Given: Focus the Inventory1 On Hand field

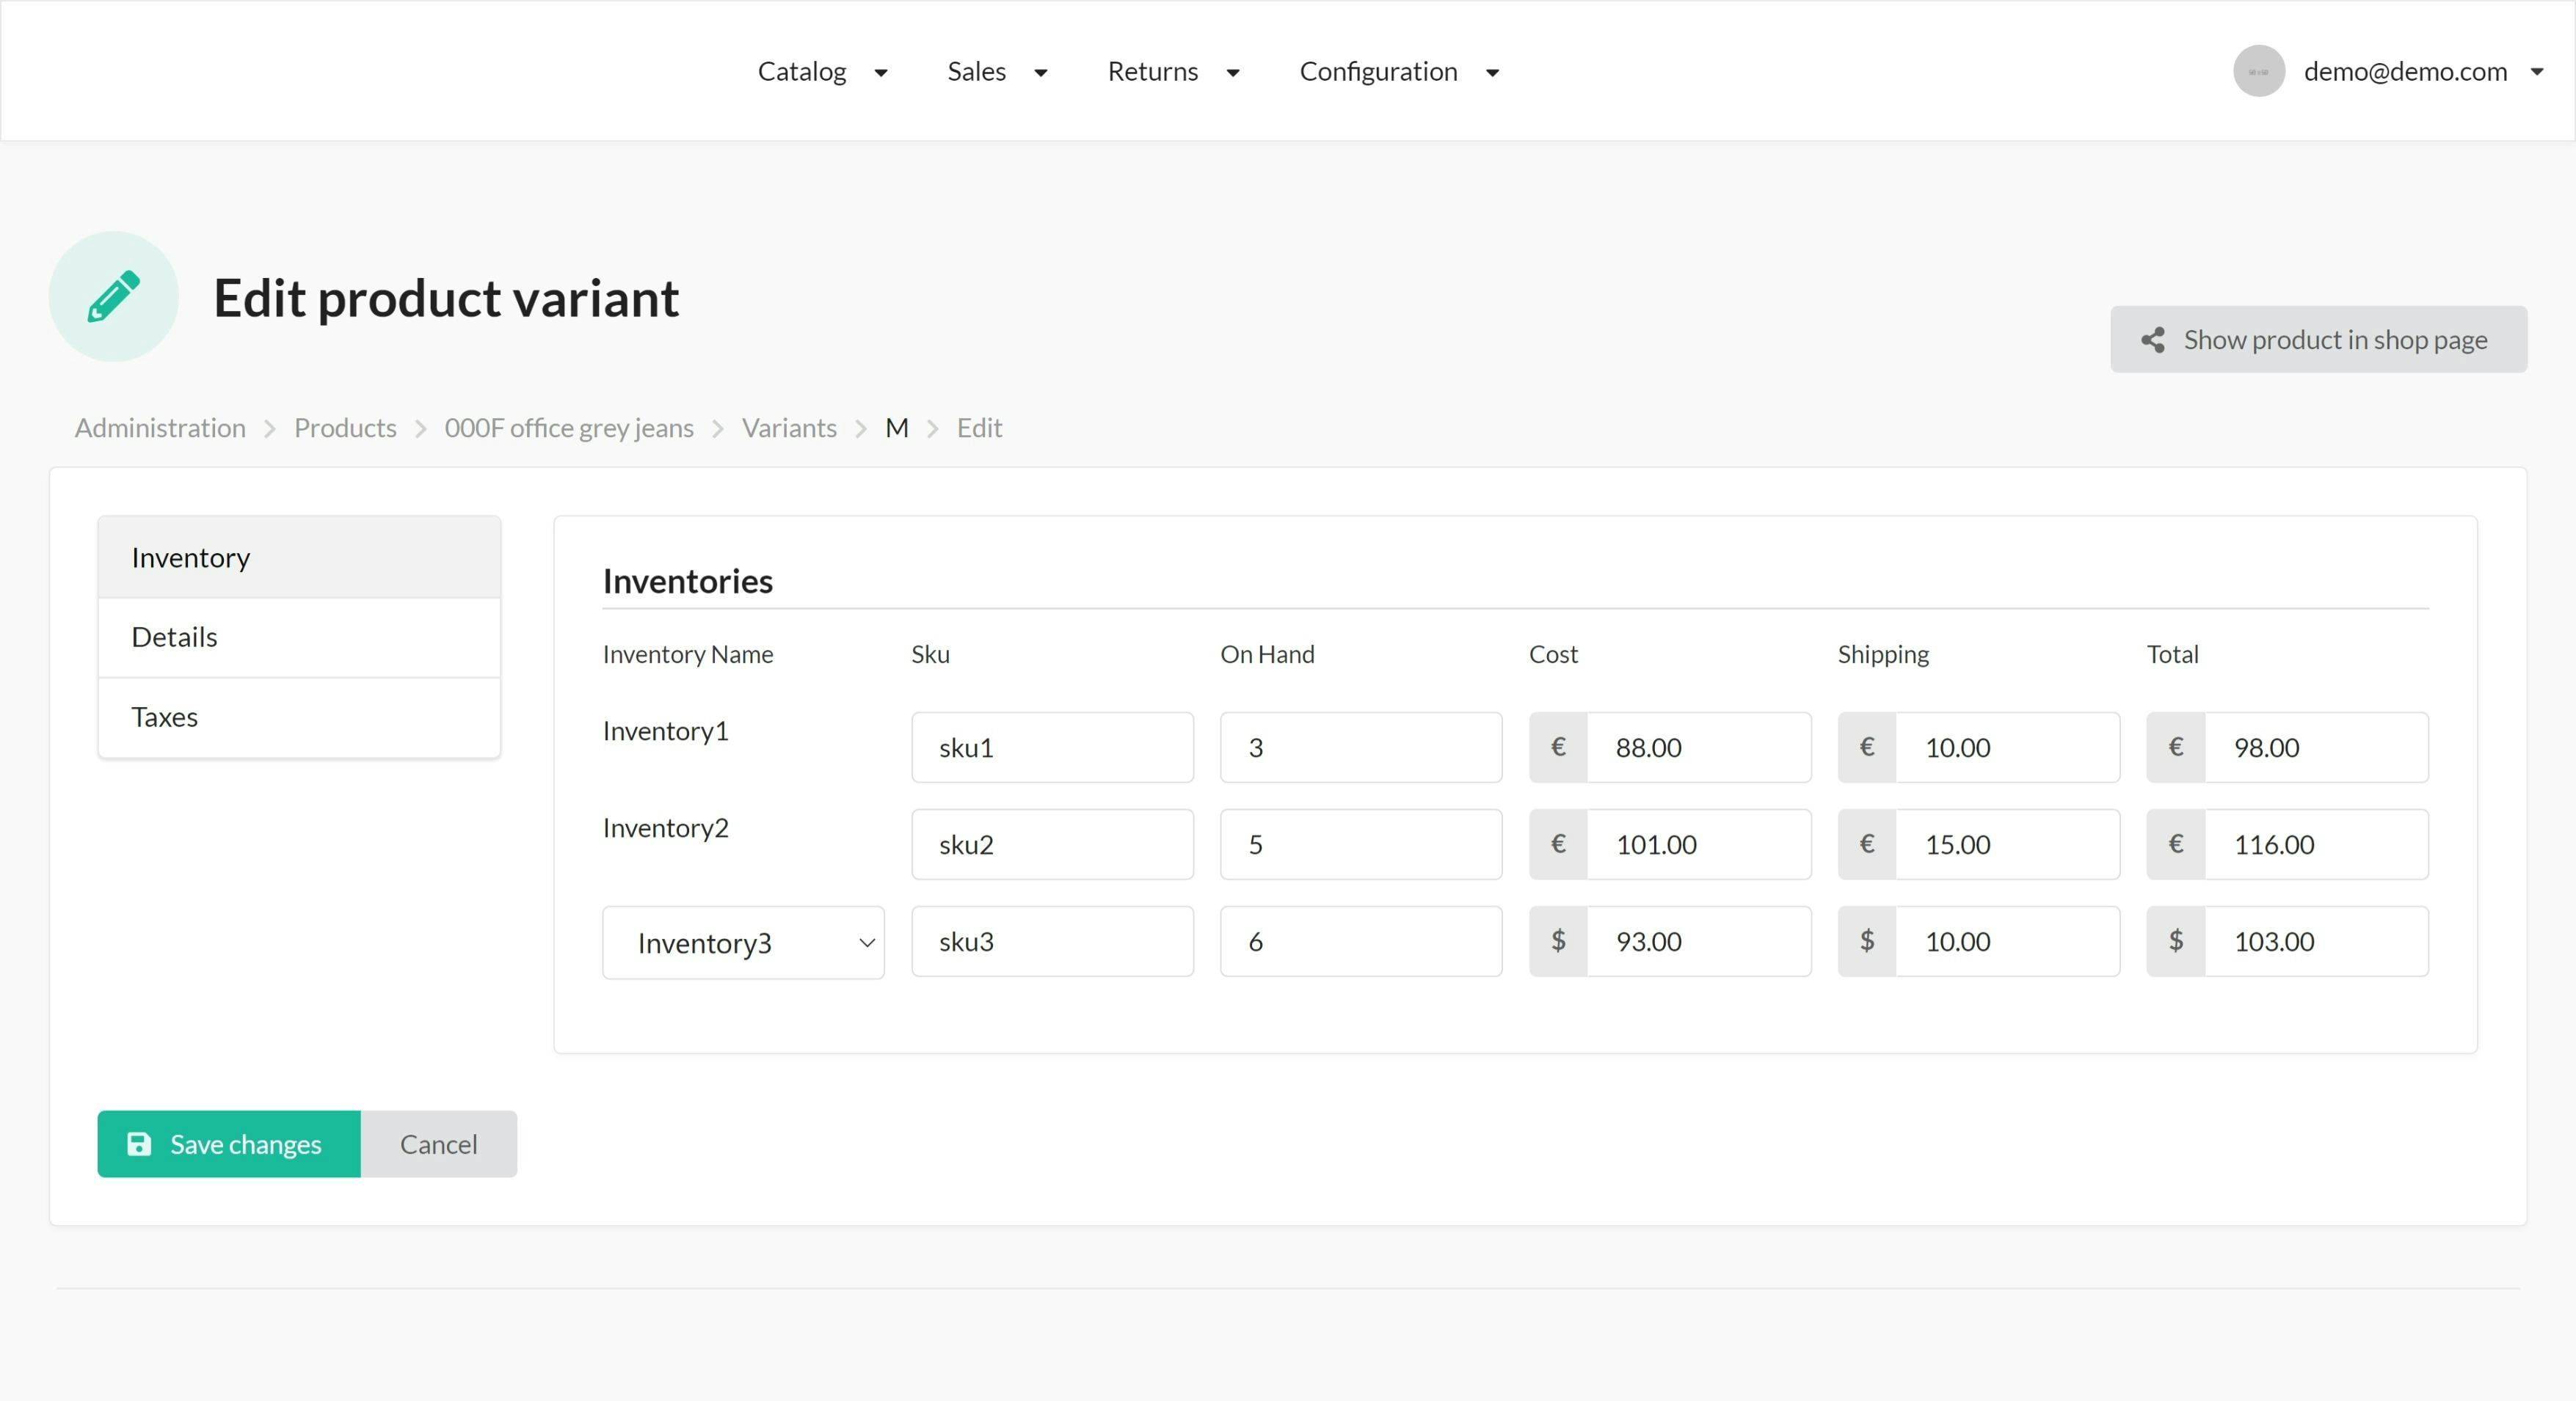Looking at the screenshot, I should pyautogui.click(x=1361, y=747).
